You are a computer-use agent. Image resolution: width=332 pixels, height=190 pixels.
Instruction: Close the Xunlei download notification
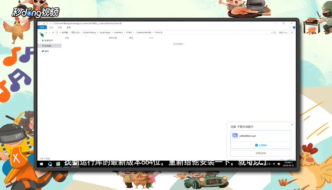(292, 125)
